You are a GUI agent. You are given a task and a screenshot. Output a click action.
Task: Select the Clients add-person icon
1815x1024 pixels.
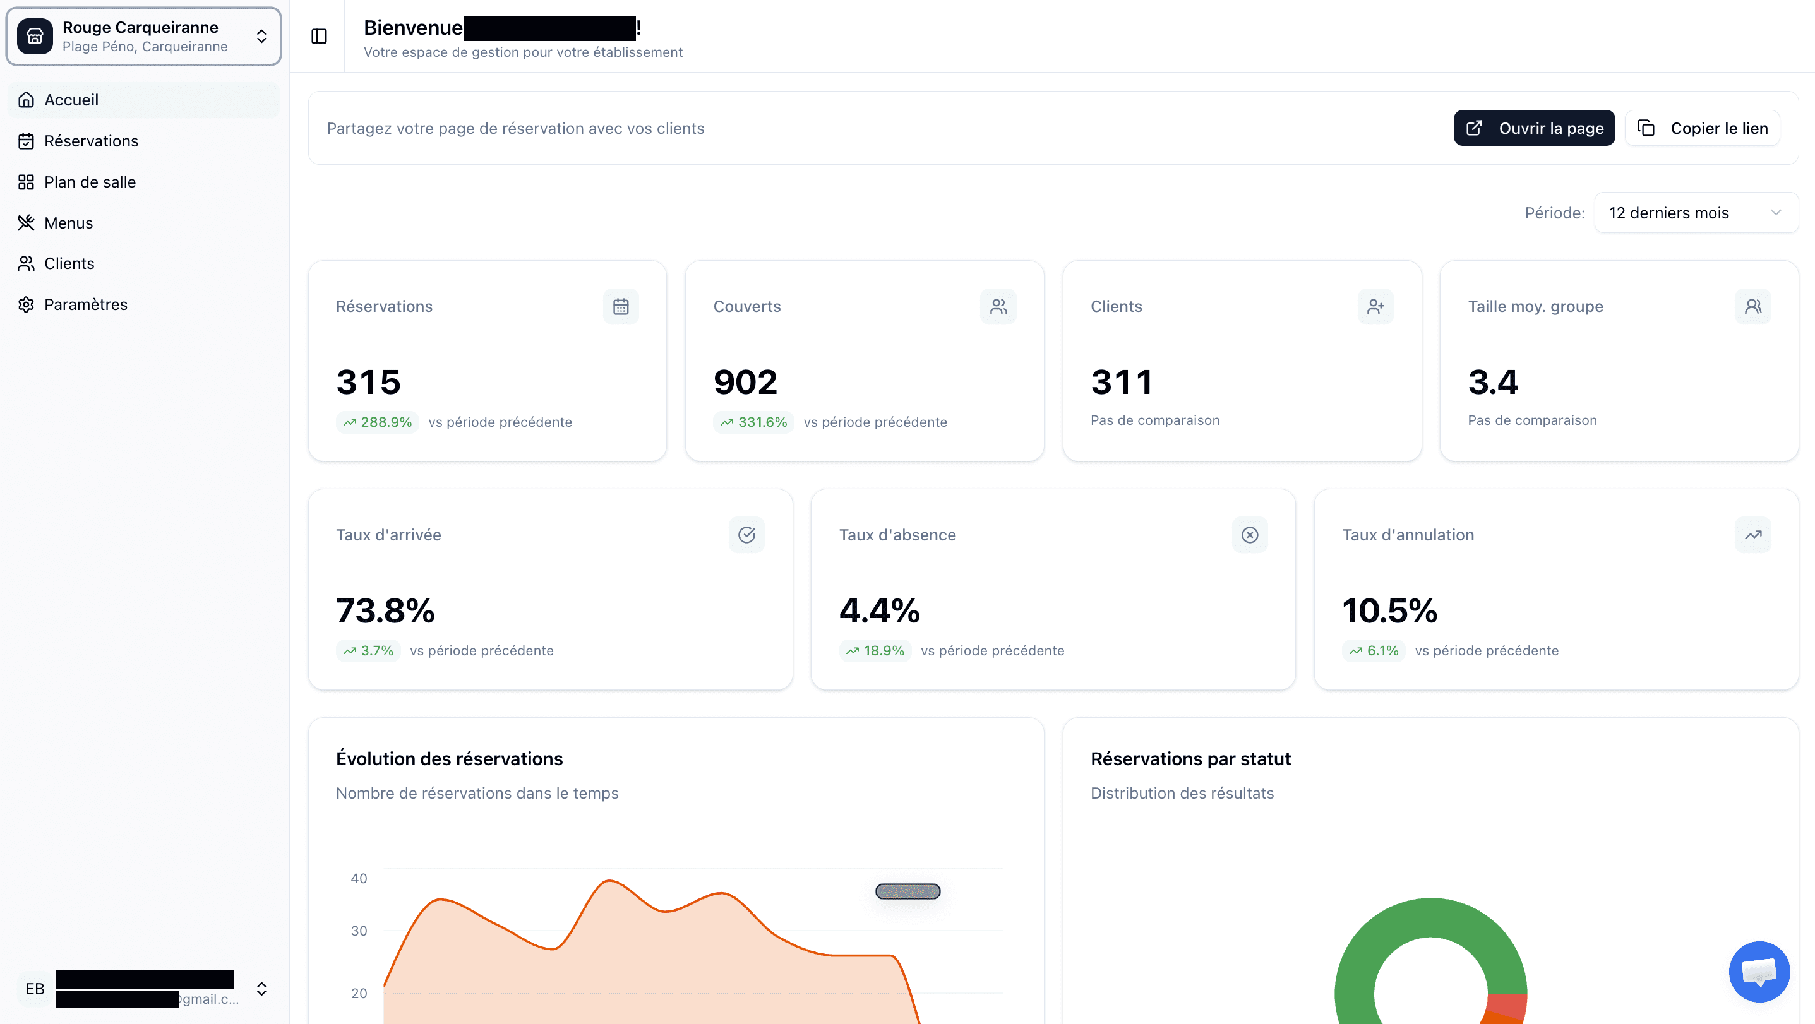pyautogui.click(x=1375, y=306)
